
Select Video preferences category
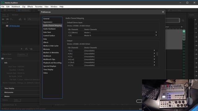[x=45, y=73]
